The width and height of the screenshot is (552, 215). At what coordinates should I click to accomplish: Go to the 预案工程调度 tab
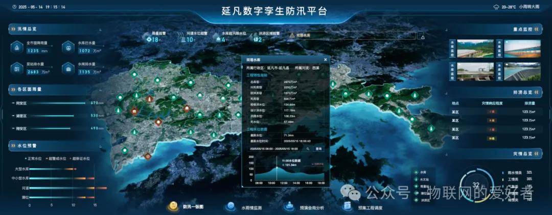click(363, 207)
